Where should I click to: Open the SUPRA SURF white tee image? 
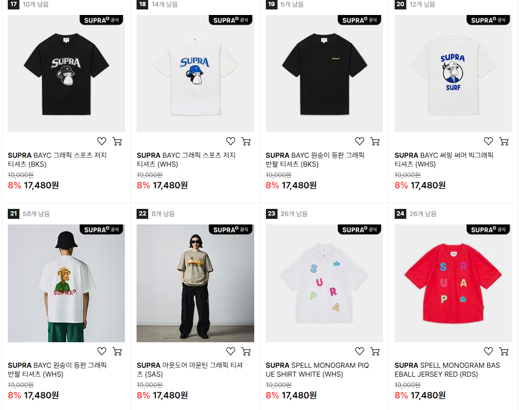click(x=453, y=73)
